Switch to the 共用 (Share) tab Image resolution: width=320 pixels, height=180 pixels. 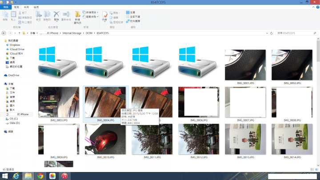tap(26, 7)
